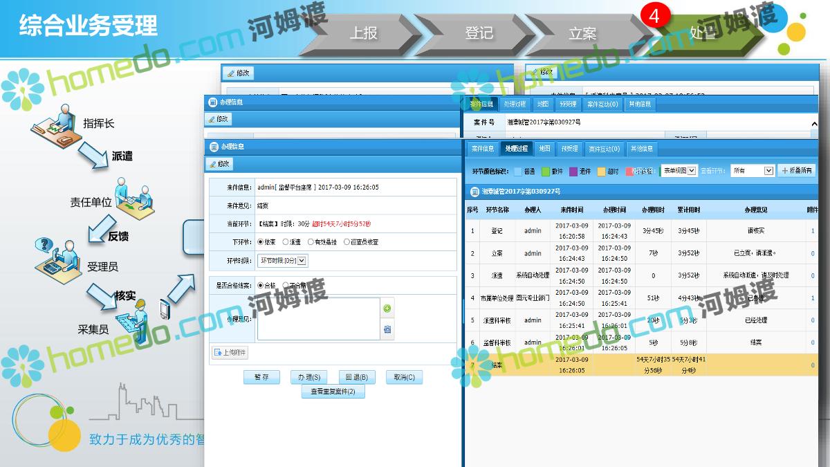Click 查看重复案件(2) button
Image resolution: width=830 pixels, height=467 pixels.
point(333,392)
